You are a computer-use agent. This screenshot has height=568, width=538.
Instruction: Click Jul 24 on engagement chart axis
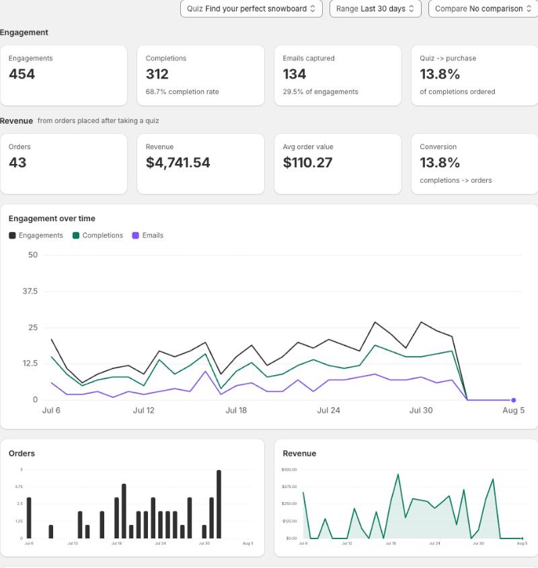tap(328, 411)
